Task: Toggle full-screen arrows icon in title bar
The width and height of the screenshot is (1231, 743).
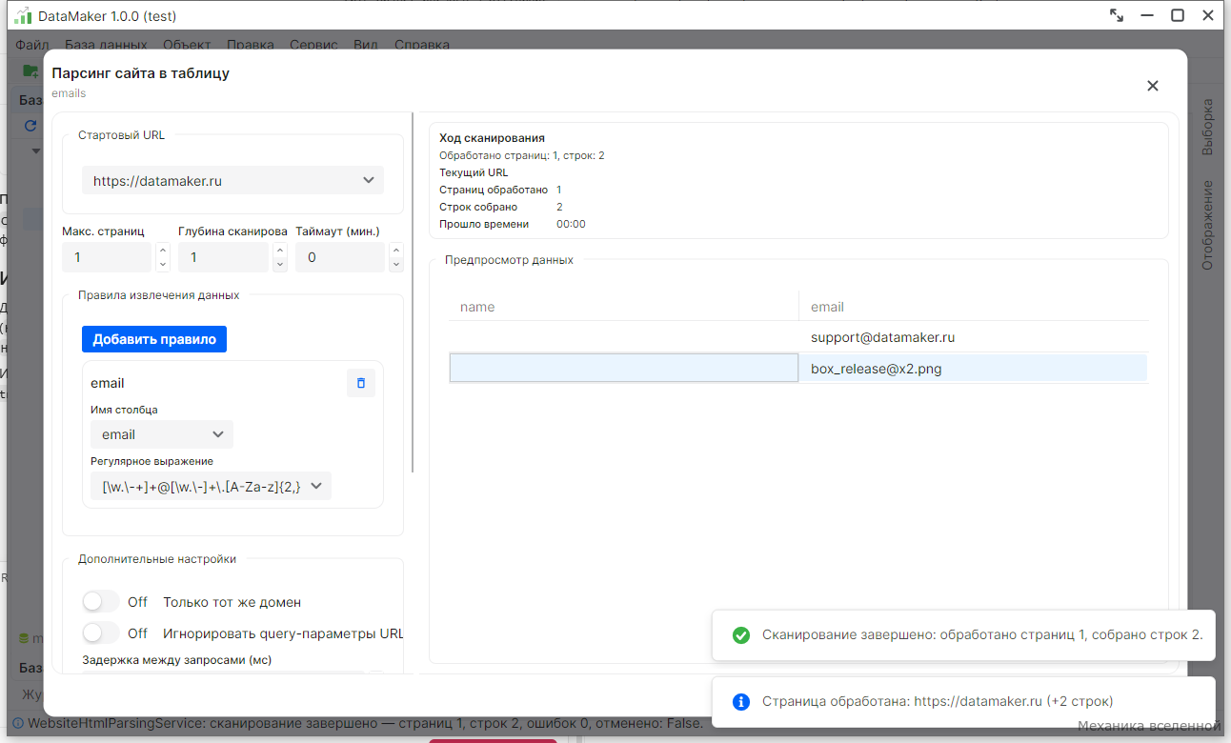Action: pyautogui.click(x=1117, y=15)
